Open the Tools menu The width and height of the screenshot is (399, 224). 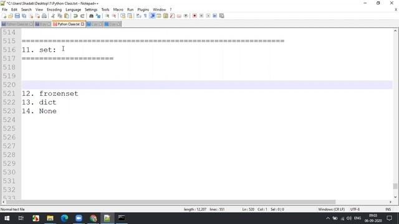tap(105, 9)
